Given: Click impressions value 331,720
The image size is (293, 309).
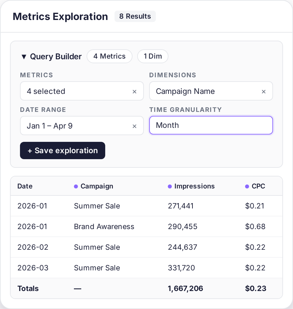Looking at the screenshot, I should (181, 268).
